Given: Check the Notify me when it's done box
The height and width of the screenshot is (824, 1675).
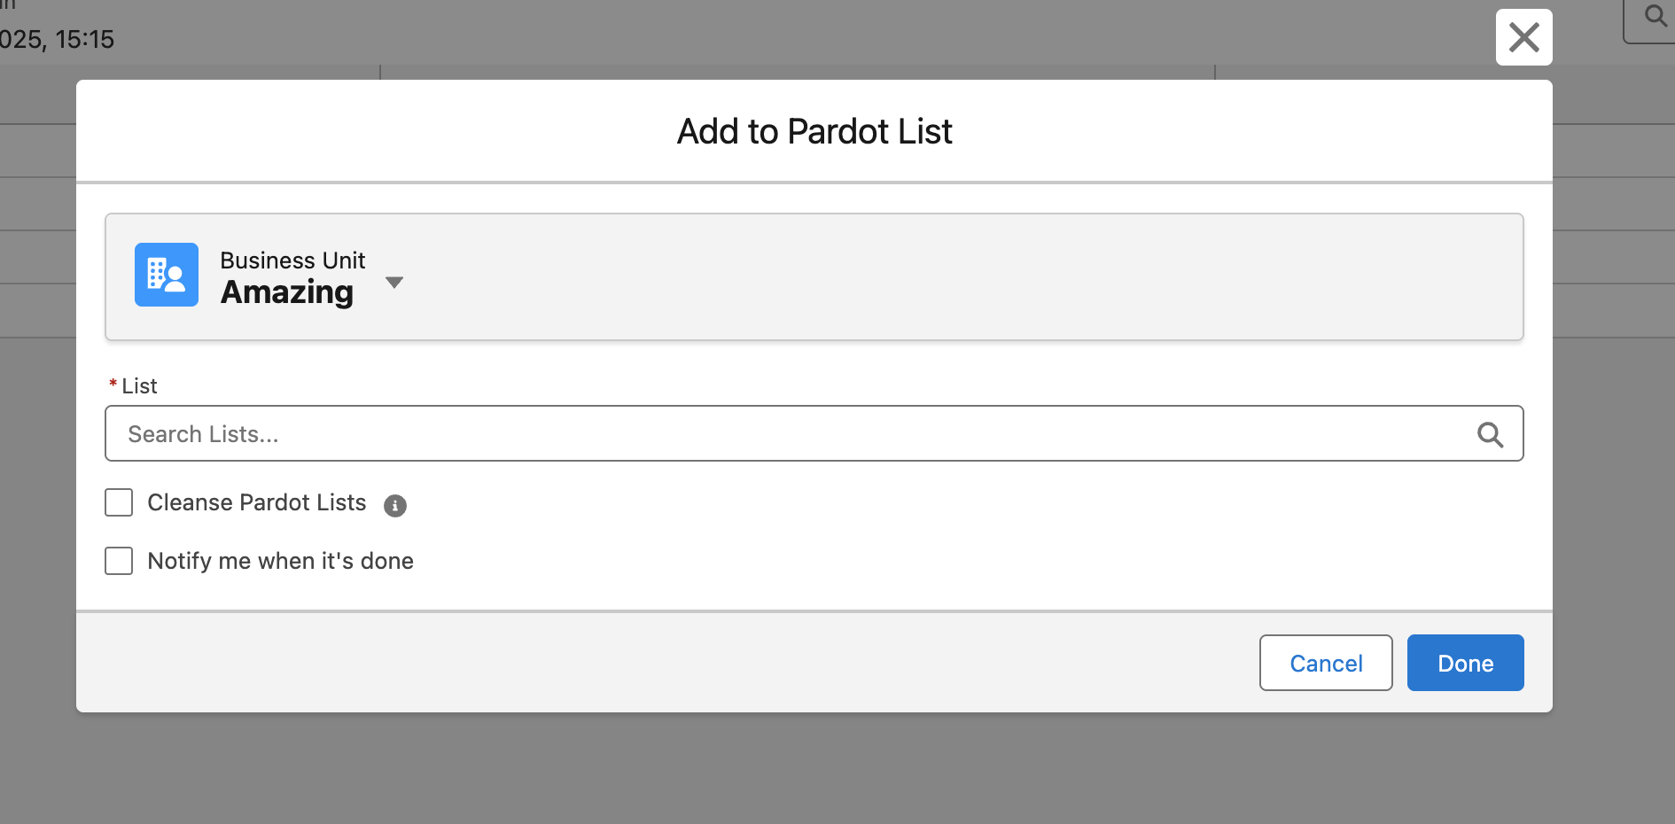Looking at the screenshot, I should (119, 561).
